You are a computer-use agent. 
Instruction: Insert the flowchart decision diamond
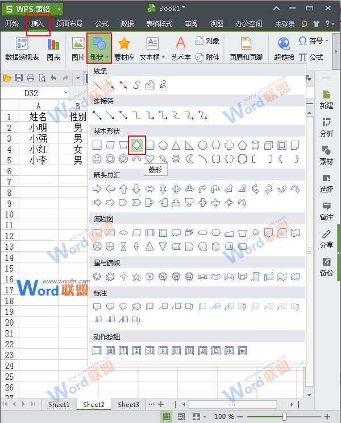click(123, 232)
